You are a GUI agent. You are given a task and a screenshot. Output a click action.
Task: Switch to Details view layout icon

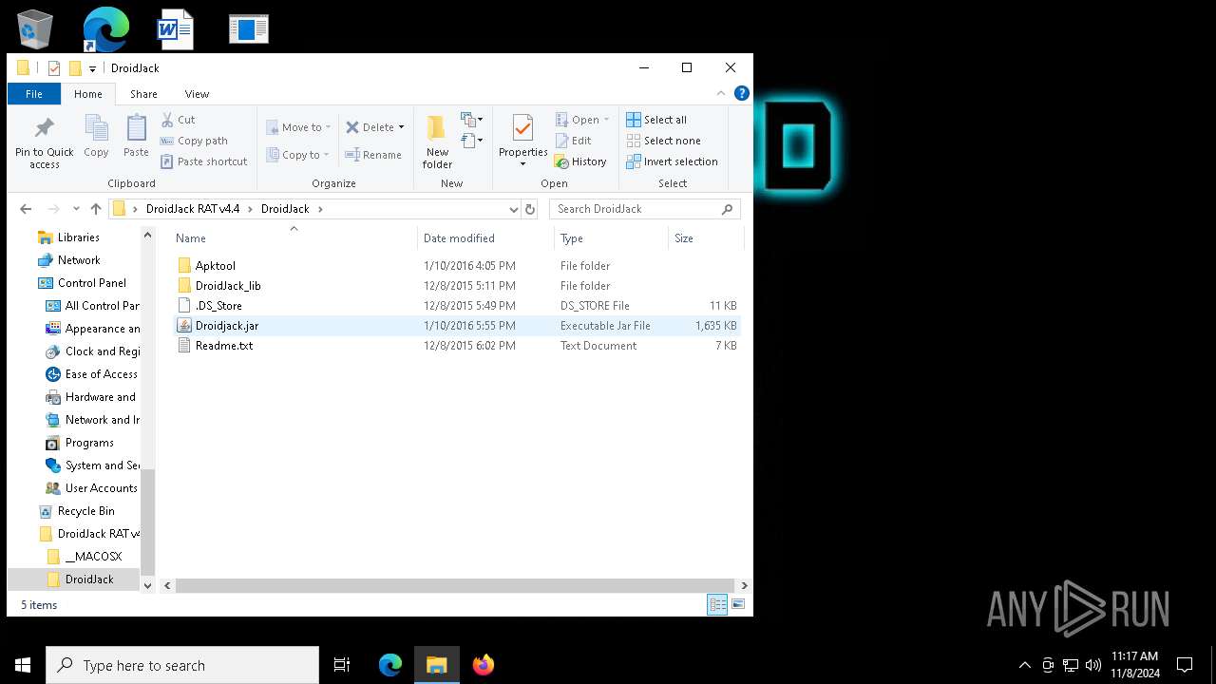click(x=717, y=604)
